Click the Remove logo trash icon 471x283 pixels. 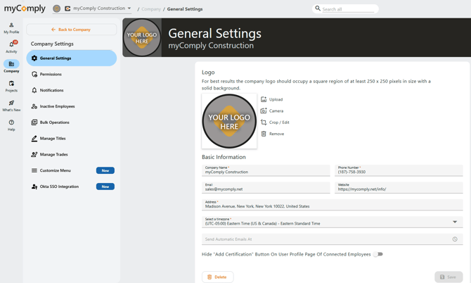coord(264,134)
